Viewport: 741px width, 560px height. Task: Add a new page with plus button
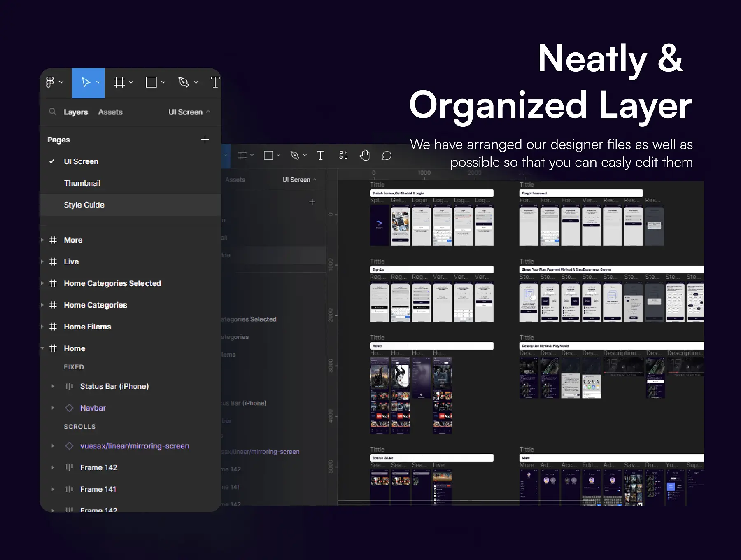[205, 140]
